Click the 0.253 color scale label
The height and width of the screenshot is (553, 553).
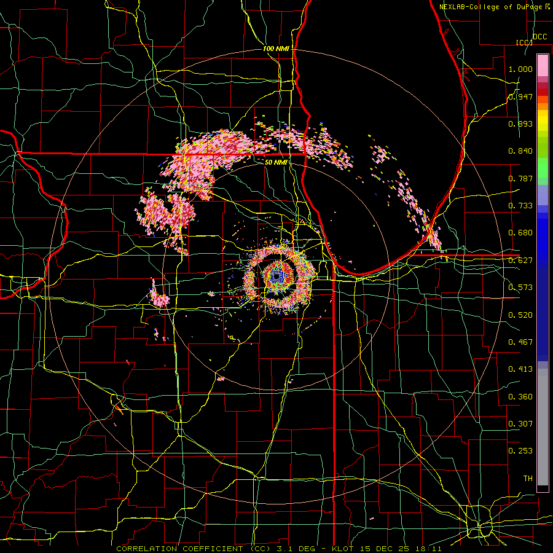pyautogui.click(x=520, y=451)
